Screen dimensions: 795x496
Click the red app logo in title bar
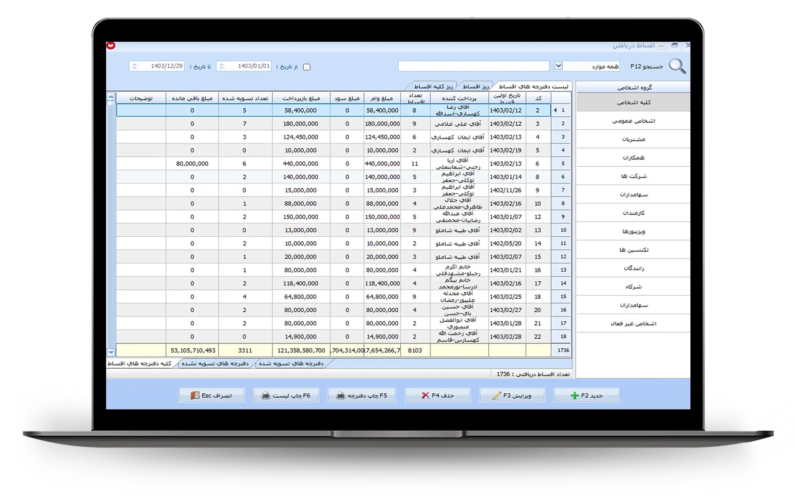[111, 45]
